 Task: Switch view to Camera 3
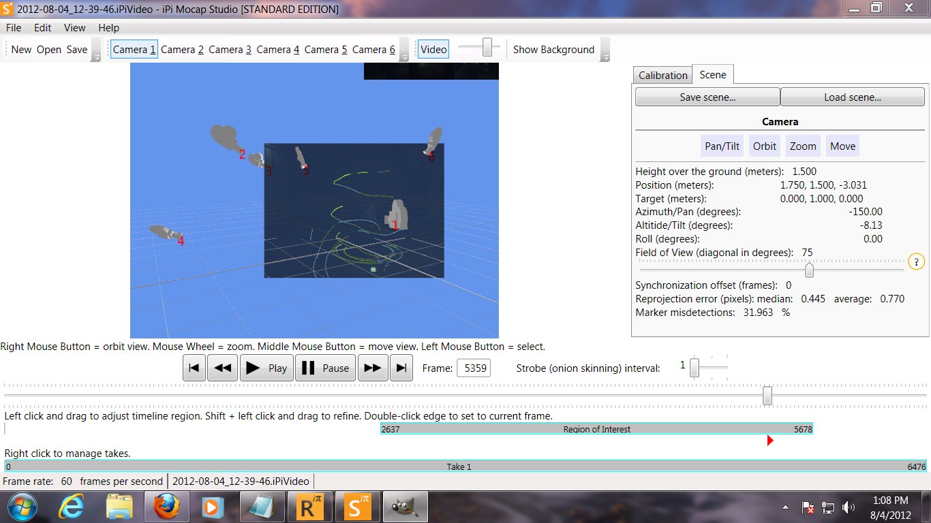click(x=230, y=49)
